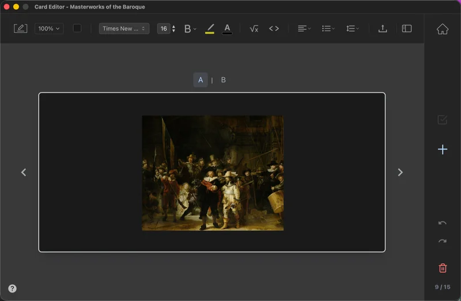This screenshot has height=301, width=461.
Task: Open the text alignment dropdown
Action: point(304,28)
